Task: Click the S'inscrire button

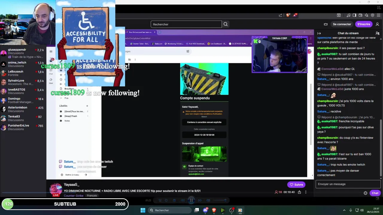Action: tap(364, 24)
